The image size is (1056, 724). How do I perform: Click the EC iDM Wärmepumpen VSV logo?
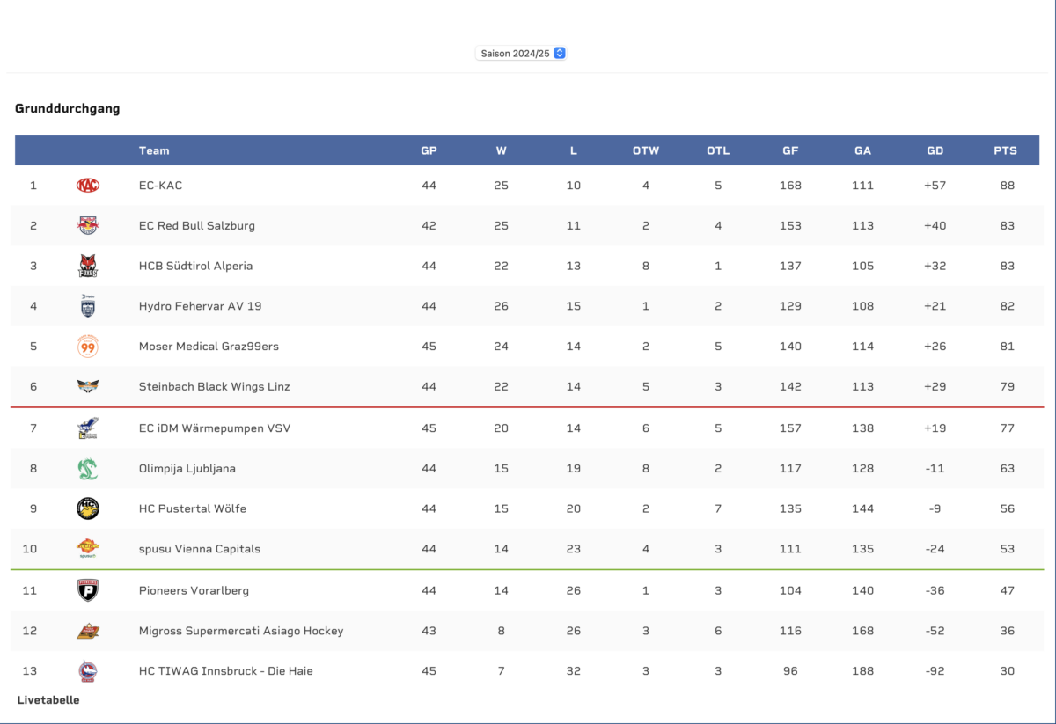pos(88,428)
